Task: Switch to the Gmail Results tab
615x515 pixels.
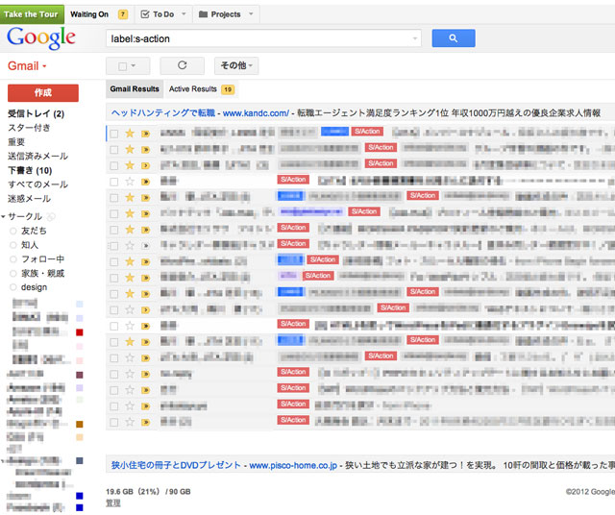Action: point(135,89)
